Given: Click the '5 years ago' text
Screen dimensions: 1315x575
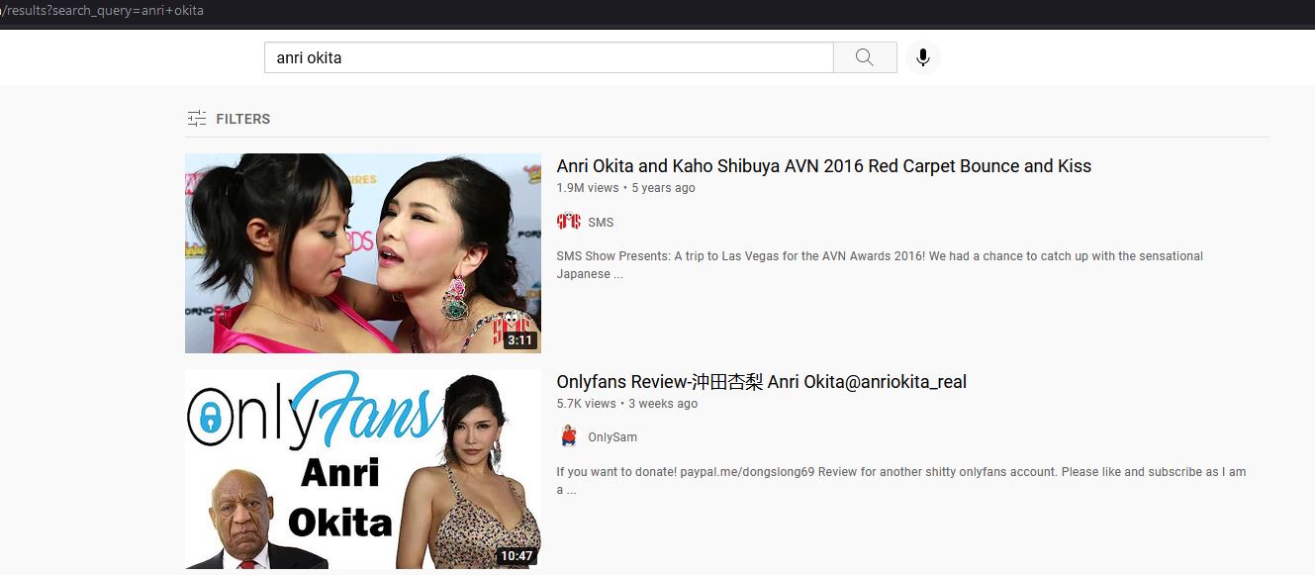Looking at the screenshot, I should point(663,188).
